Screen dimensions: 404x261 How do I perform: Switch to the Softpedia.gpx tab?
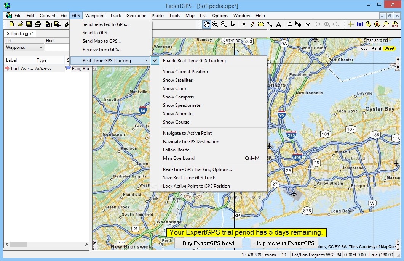pyautogui.click(x=20, y=34)
